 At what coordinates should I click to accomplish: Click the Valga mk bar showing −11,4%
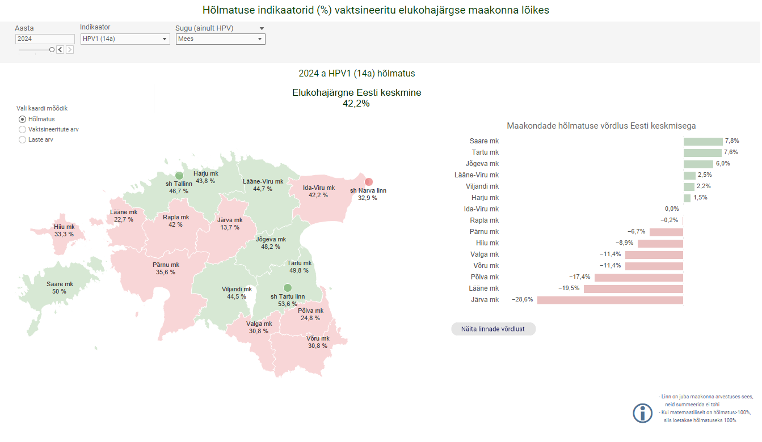pos(654,254)
